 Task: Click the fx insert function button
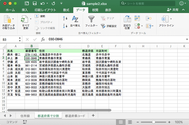pyautogui.click(x=43, y=39)
